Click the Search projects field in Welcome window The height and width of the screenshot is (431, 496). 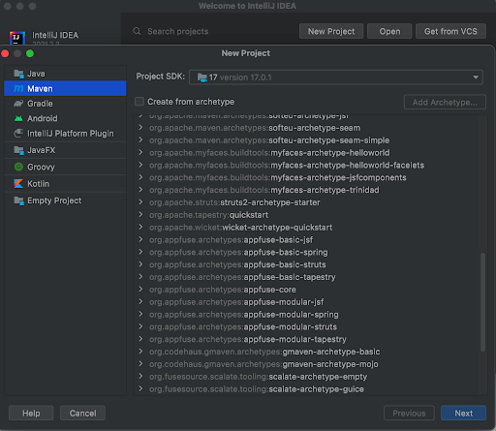213,31
